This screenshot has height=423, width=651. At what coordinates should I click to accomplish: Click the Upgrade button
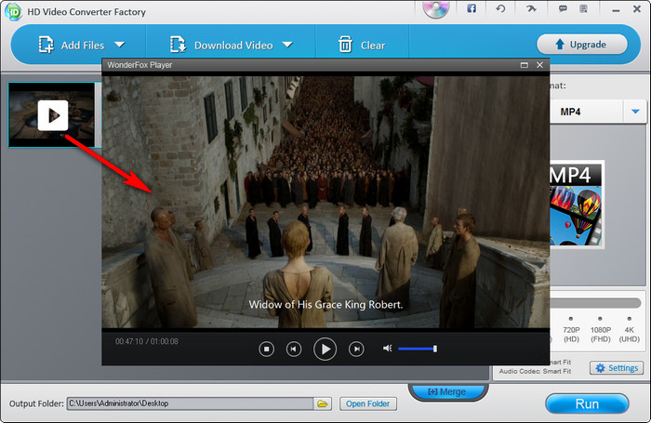click(581, 44)
